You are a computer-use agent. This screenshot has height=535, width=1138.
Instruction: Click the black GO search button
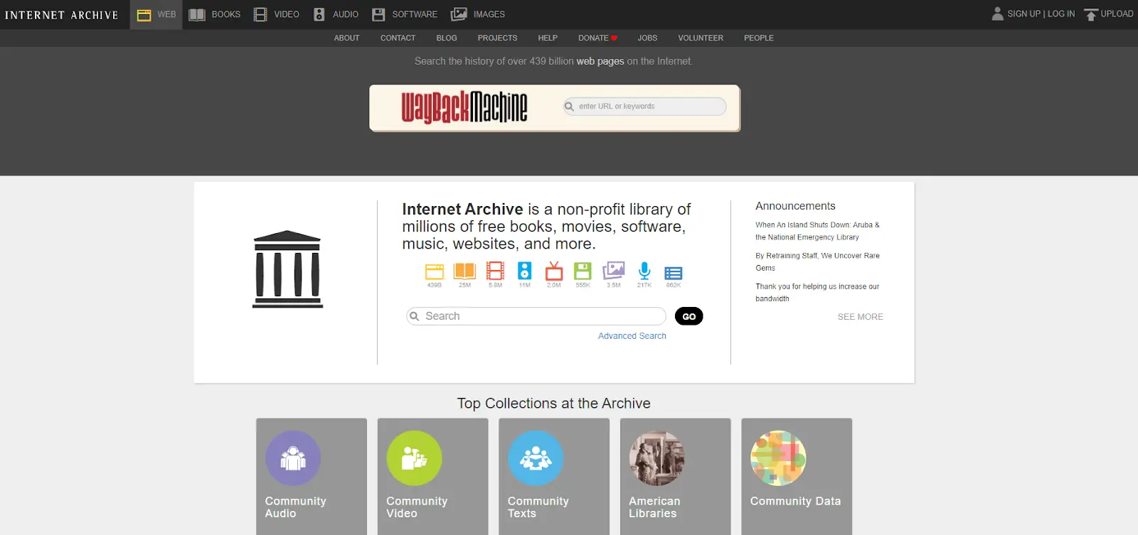689,316
